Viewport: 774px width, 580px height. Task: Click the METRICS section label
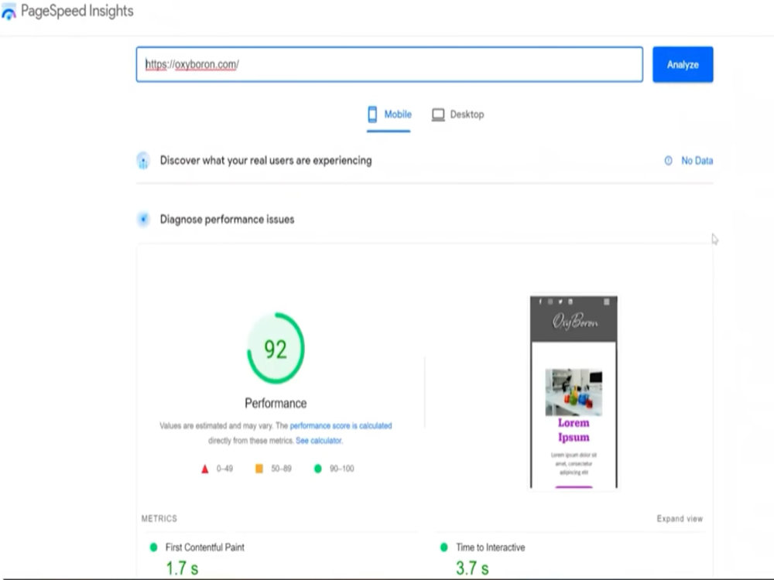click(x=159, y=518)
